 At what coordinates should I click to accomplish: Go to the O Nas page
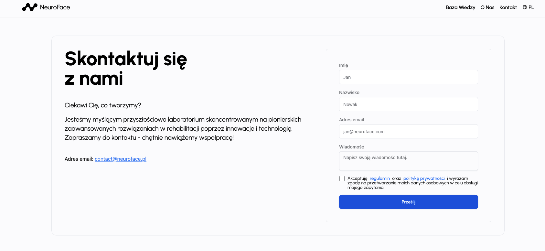[487, 7]
